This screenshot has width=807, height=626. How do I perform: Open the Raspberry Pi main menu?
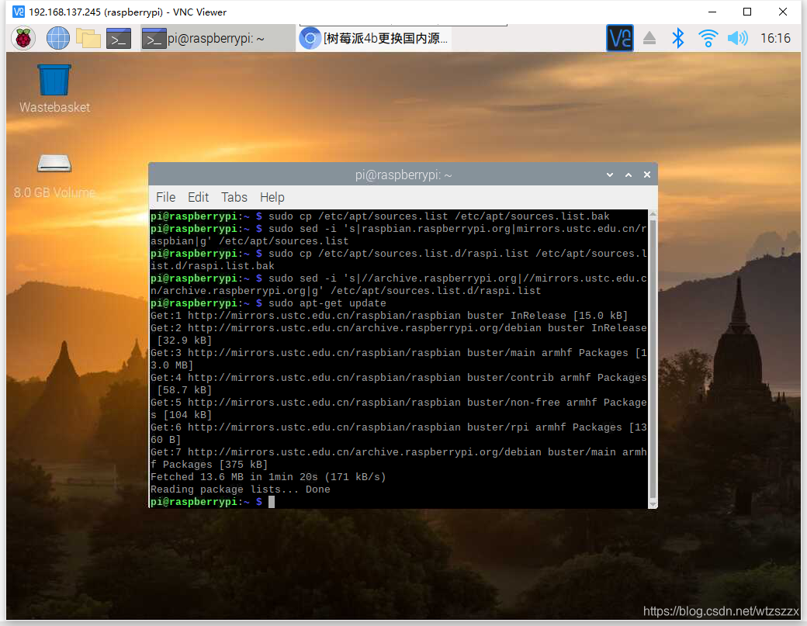(x=23, y=38)
